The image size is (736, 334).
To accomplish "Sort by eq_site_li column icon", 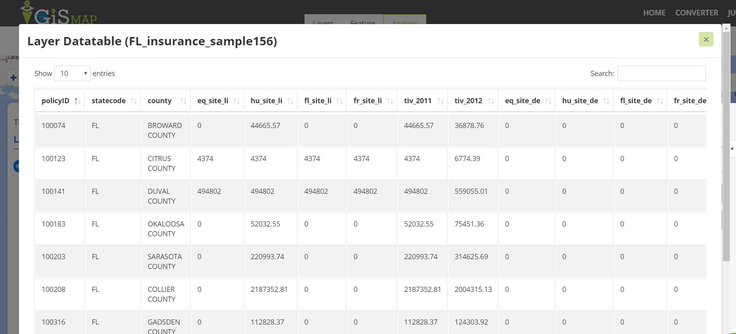I will [236, 101].
